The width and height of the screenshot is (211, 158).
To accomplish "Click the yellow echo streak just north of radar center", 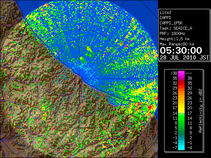I will pos(89,49).
